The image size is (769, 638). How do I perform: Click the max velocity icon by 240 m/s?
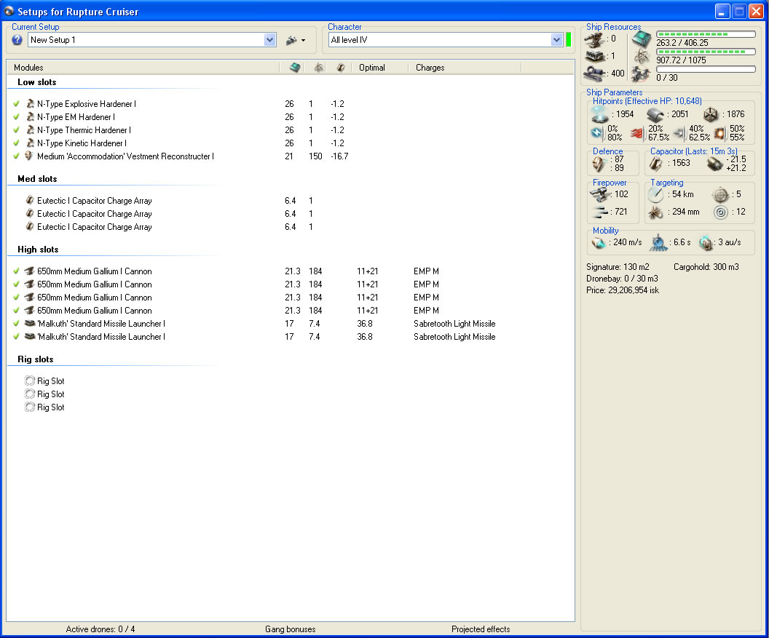(x=598, y=243)
